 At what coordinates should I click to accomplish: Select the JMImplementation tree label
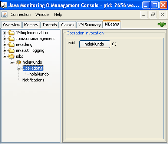[32, 33]
